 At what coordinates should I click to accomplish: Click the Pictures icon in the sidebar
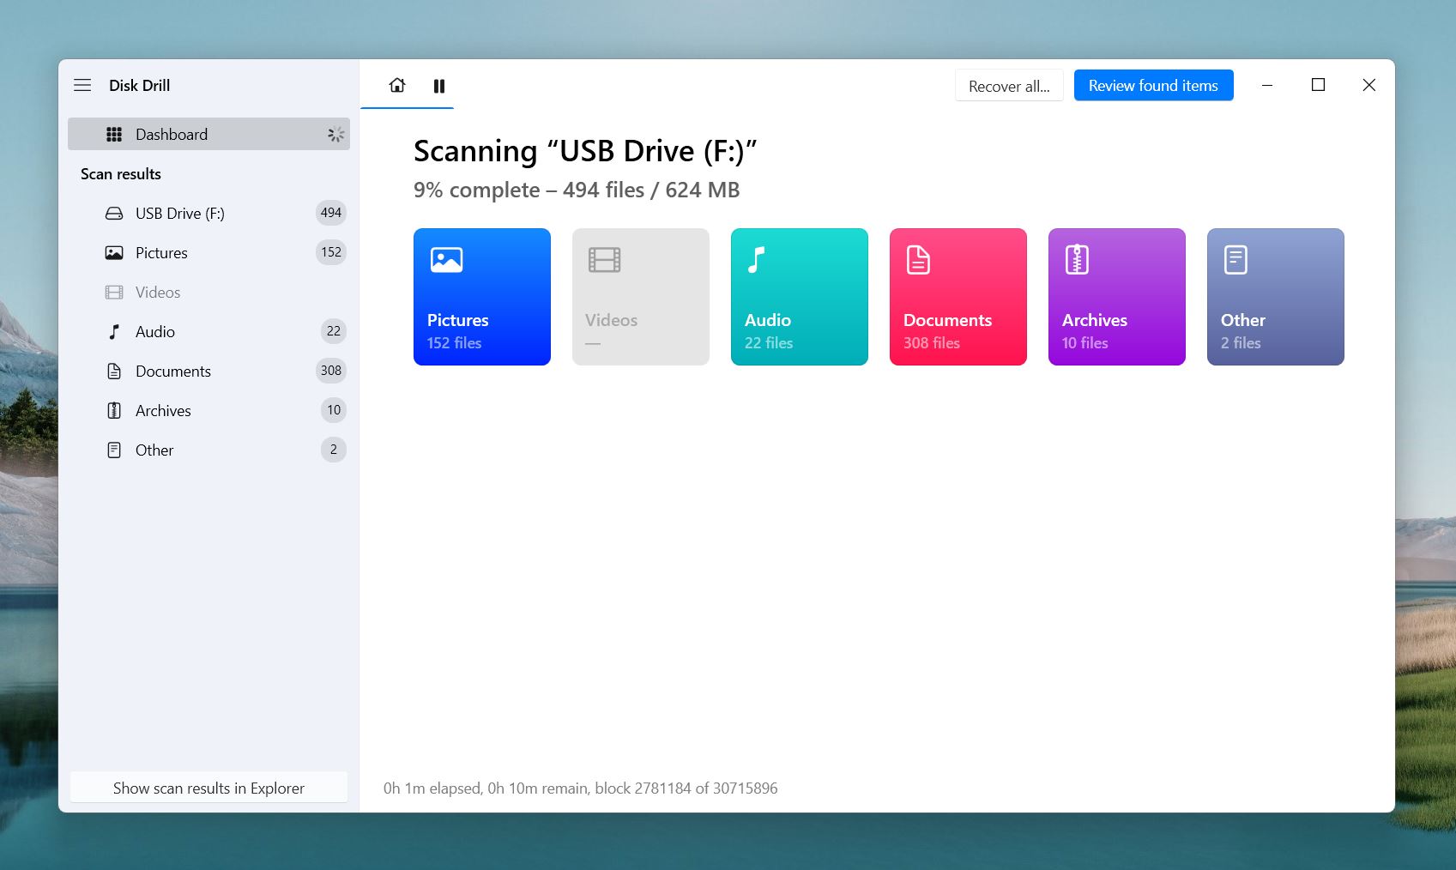click(114, 252)
